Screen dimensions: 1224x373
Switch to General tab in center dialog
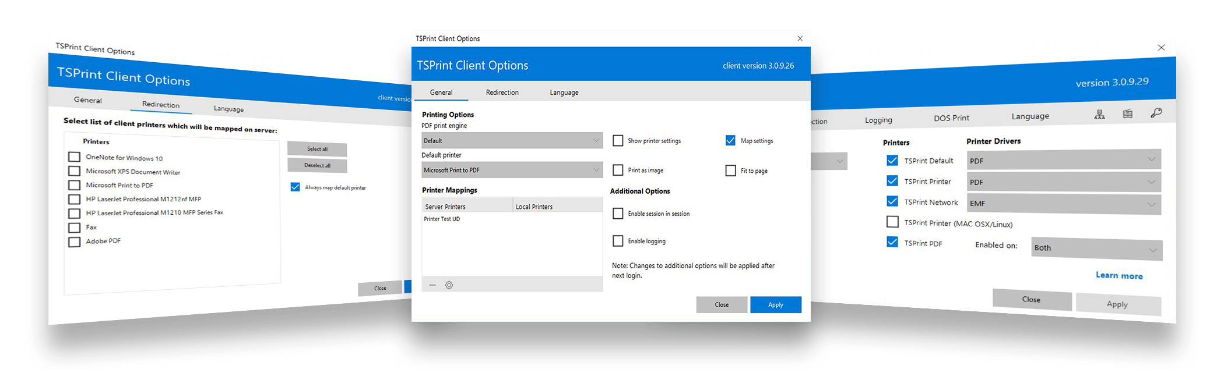[441, 93]
